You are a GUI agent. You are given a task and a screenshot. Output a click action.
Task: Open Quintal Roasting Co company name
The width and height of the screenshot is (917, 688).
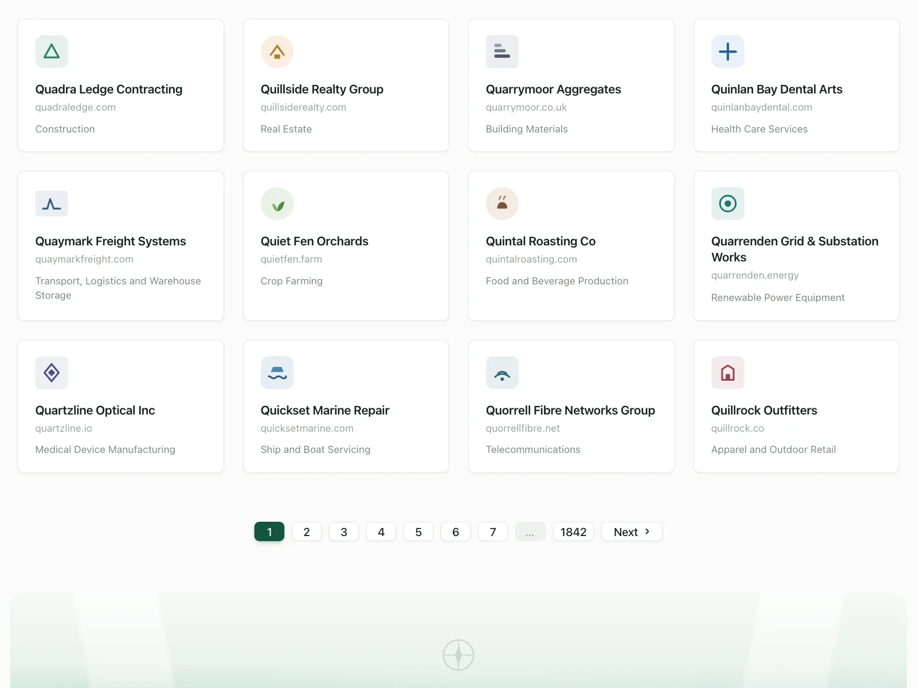(540, 241)
